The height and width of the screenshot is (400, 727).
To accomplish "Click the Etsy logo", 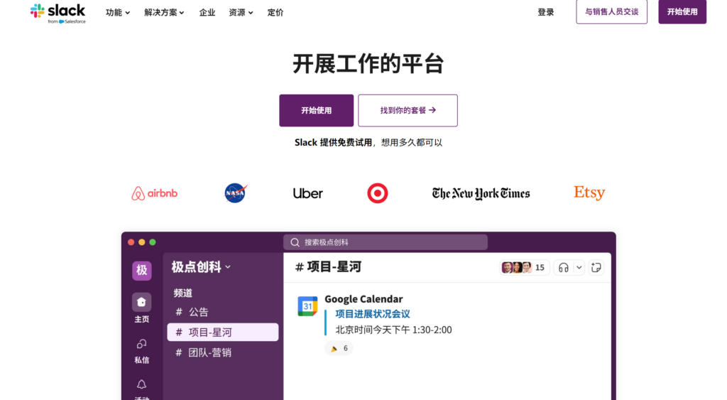I will (x=589, y=193).
